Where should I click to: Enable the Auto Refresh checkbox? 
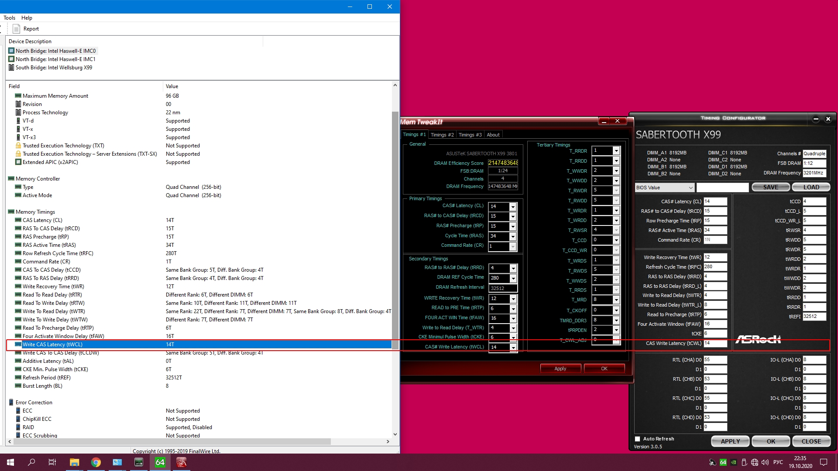click(638, 439)
